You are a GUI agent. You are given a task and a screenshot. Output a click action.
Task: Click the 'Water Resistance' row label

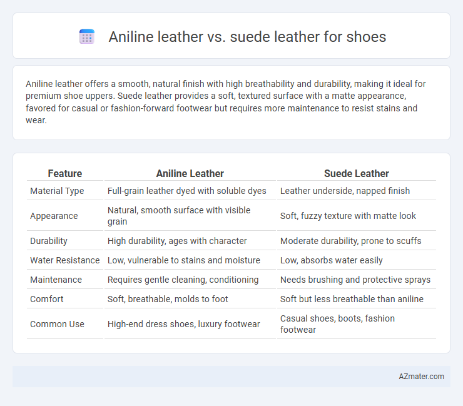[x=65, y=260]
